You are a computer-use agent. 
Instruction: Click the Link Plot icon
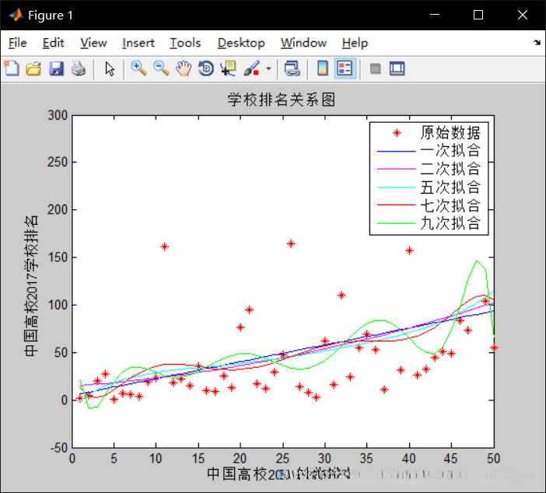coord(292,68)
